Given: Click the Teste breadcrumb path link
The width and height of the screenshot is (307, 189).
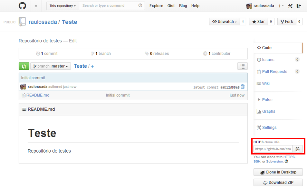Looking at the screenshot, I should 80,66.
